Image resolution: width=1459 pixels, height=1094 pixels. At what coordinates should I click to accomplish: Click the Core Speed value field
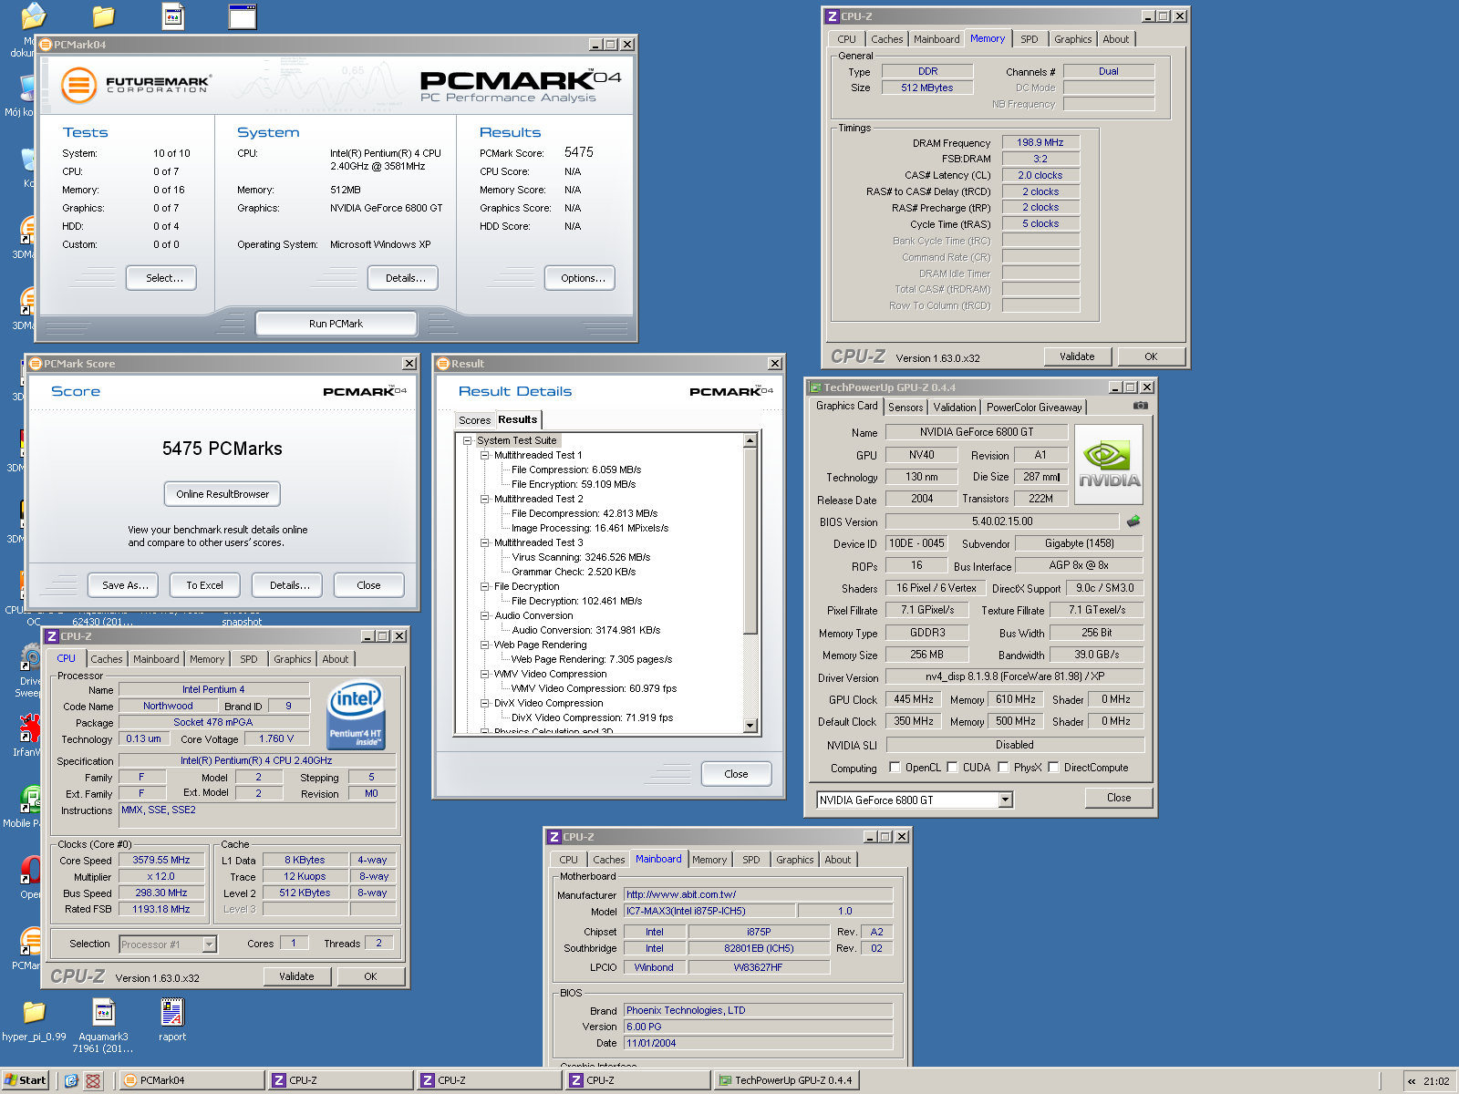pos(161,860)
